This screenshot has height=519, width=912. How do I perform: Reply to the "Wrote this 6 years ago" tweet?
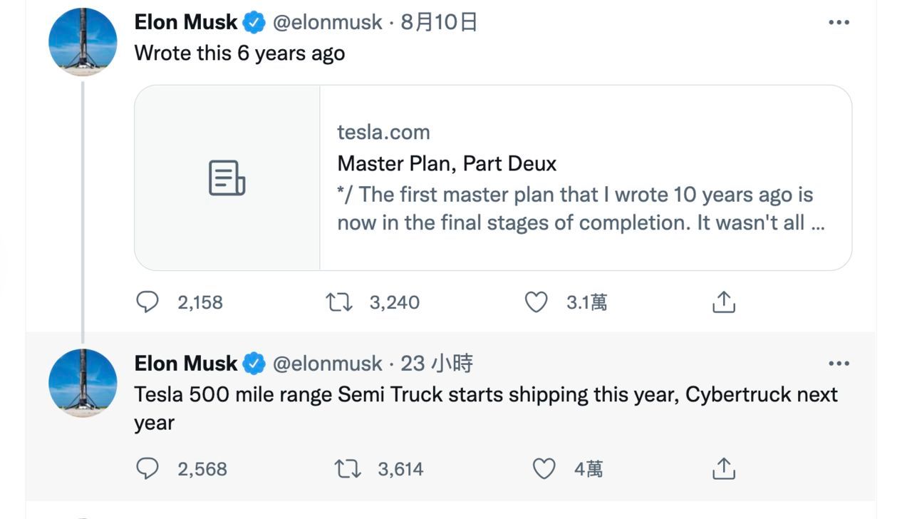tap(147, 302)
